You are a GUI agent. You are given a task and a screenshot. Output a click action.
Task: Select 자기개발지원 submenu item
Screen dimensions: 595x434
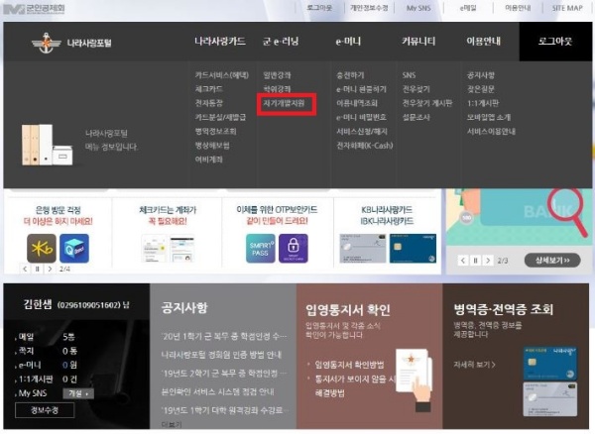point(287,102)
